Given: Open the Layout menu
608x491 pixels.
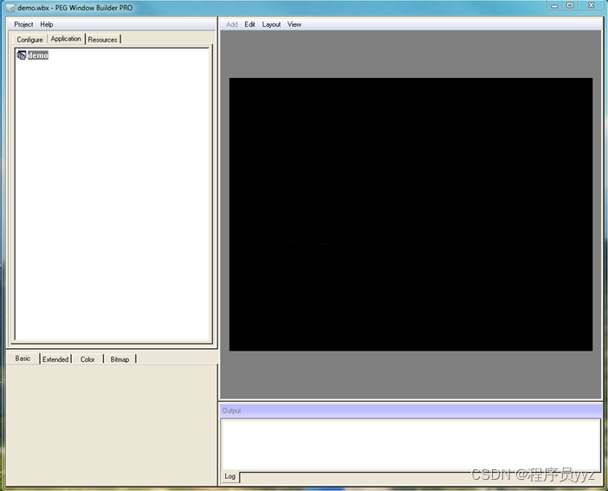Looking at the screenshot, I should [x=271, y=24].
